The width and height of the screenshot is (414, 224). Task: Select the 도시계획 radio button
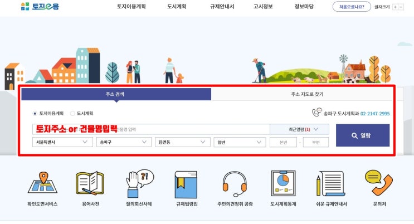[x=72, y=113]
